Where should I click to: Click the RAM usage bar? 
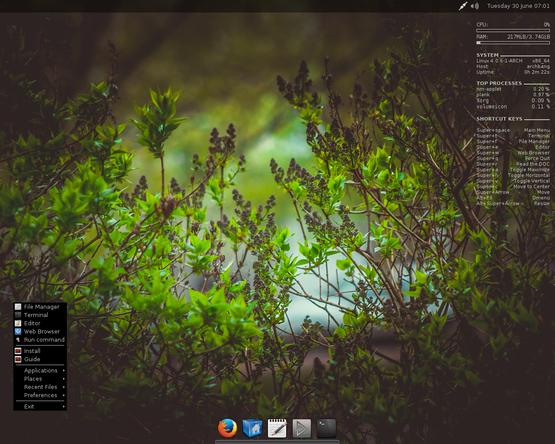513,42
